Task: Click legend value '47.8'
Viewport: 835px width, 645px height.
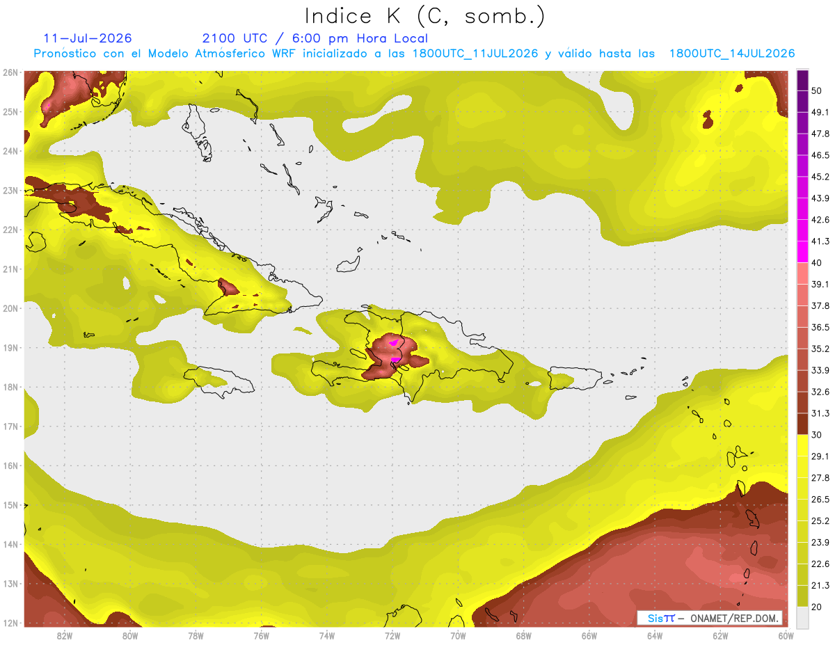Action: pyautogui.click(x=820, y=134)
